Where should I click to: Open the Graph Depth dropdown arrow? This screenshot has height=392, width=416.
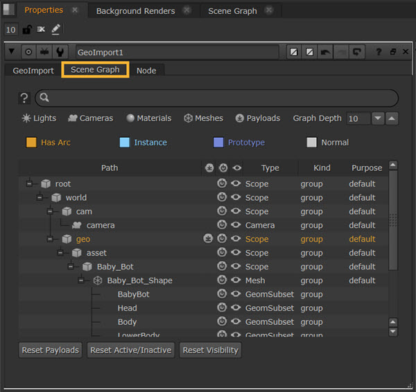[378, 118]
